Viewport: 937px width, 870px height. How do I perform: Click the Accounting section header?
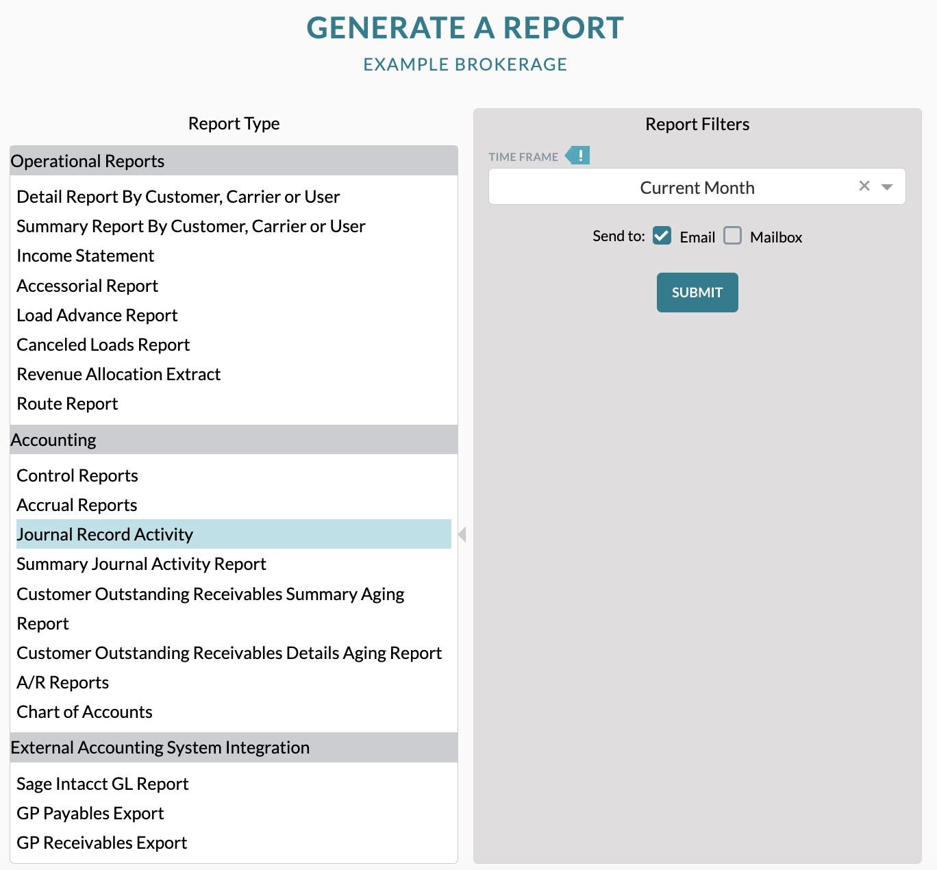pyautogui.click(x=53, y=439)
